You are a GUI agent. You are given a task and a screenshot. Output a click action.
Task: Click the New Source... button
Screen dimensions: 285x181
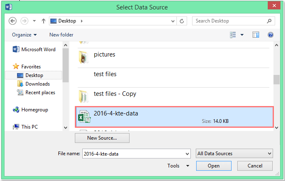102,138
